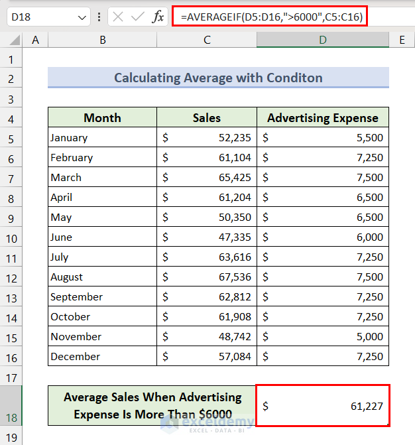415x445 pixels.
Task: Click the December sales value 57,084
Action: click(x=207, y=356)
